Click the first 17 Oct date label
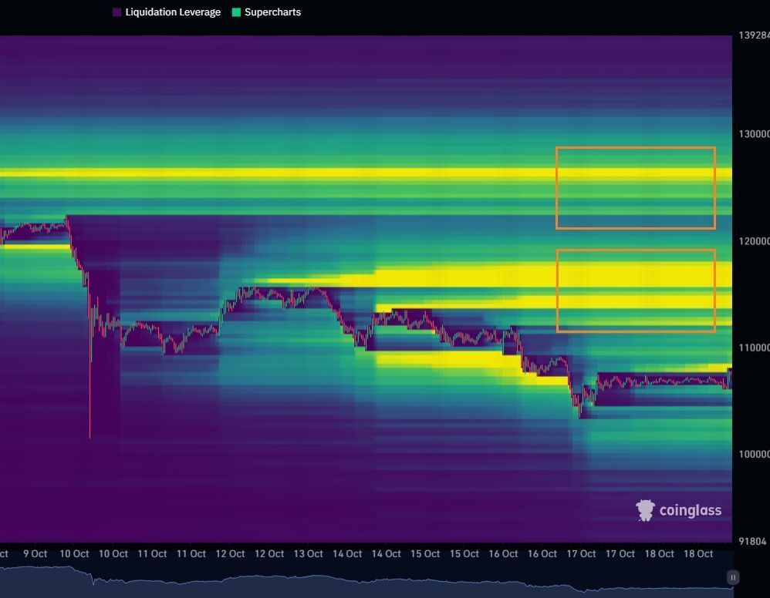 (581, 553)
